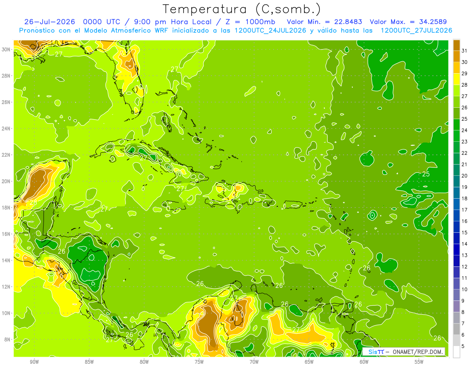Click the '28' contour label near Yucatan
The height and width of the screenshot is (367, 475).
(33, 202)
